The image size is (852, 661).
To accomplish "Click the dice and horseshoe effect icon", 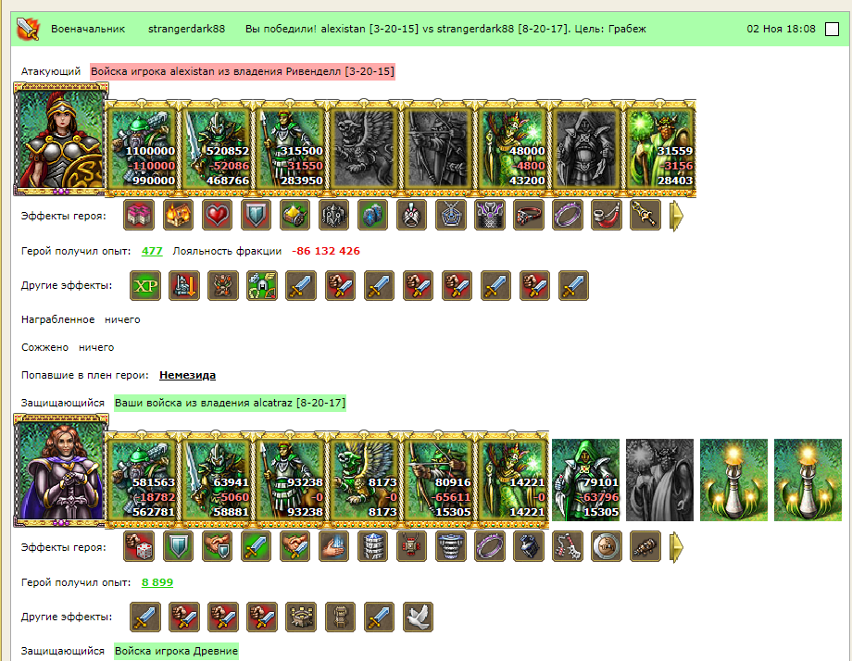I will pos(262,285).
